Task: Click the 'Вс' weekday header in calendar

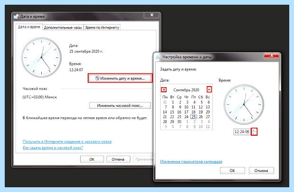Action: [208, 97]
